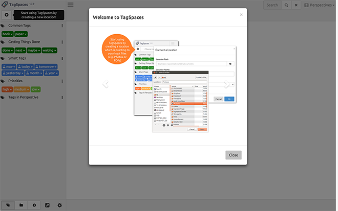Screen dimensions: 338x211
Task: Click the orange tutorial hint bubble
Action: coord(117,49)
